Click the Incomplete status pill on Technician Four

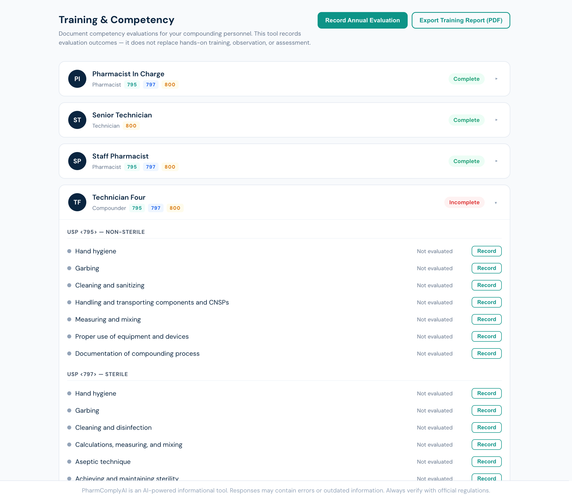point(464,202)
